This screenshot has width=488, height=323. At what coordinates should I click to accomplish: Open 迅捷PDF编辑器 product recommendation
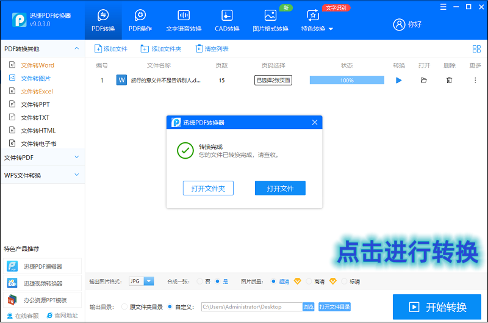pyautogui.click(x=42, y=266)
